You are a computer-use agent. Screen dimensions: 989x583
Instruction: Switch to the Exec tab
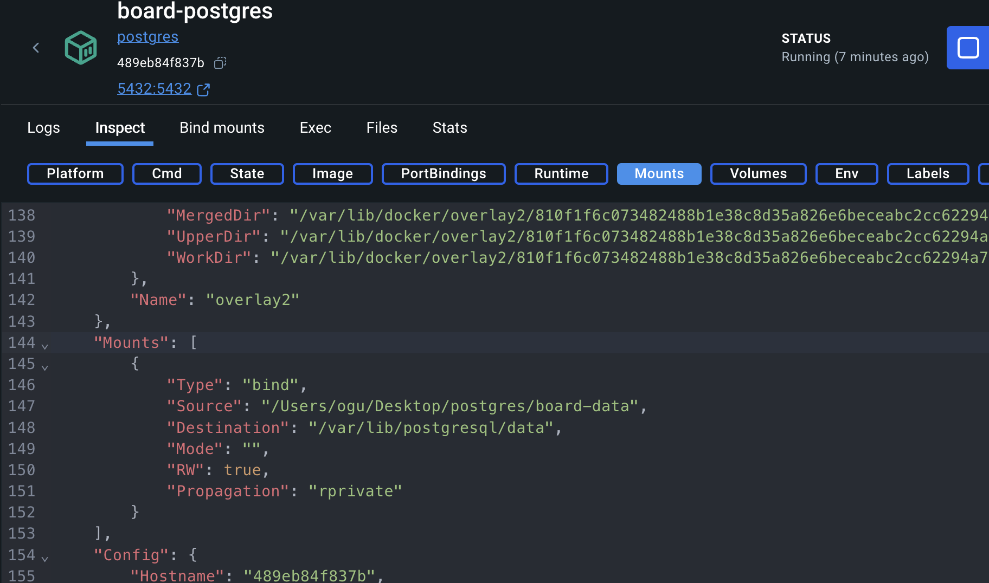pyautogui.click(x=316, y=128)
